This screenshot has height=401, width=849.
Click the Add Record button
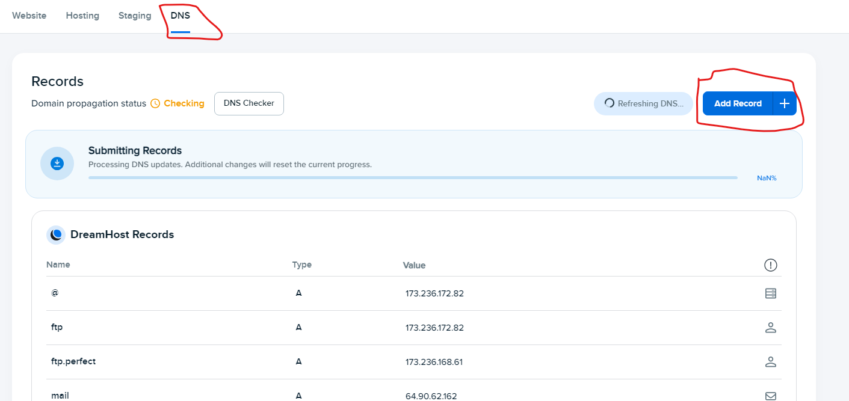point(738,103)
